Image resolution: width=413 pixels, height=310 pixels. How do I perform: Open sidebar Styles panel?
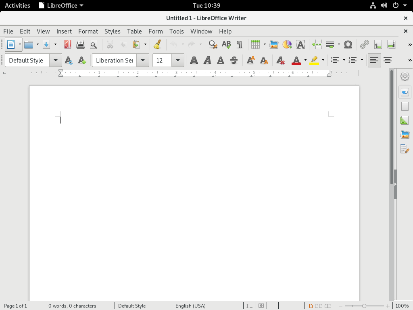coord(405,120)
